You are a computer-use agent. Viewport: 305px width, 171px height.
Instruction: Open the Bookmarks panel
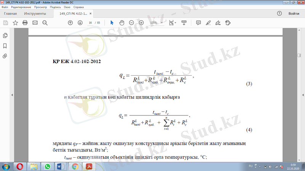[x=5, y=46]
